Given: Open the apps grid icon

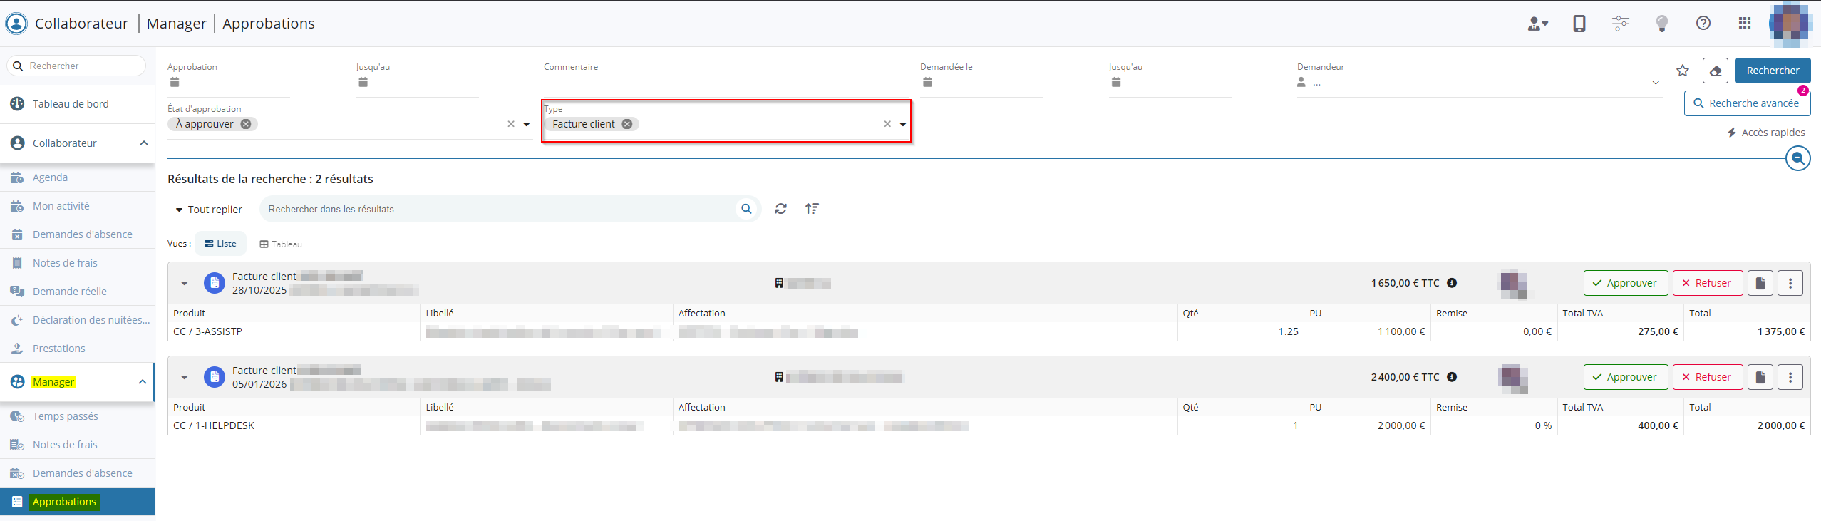Looking at the screenshot, I should pyautogui.click(x=1744, y=24).
